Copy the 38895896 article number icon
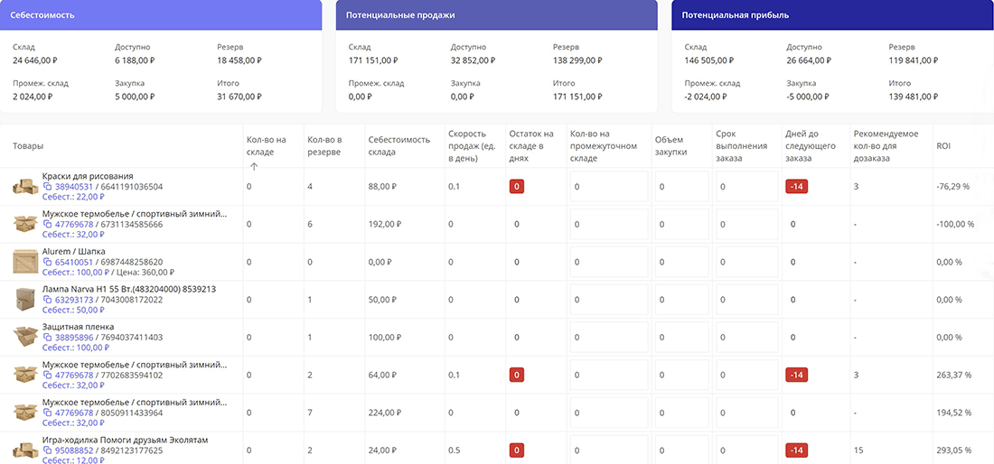Viewport: 994px width, 464px height. tap(48, 338)
